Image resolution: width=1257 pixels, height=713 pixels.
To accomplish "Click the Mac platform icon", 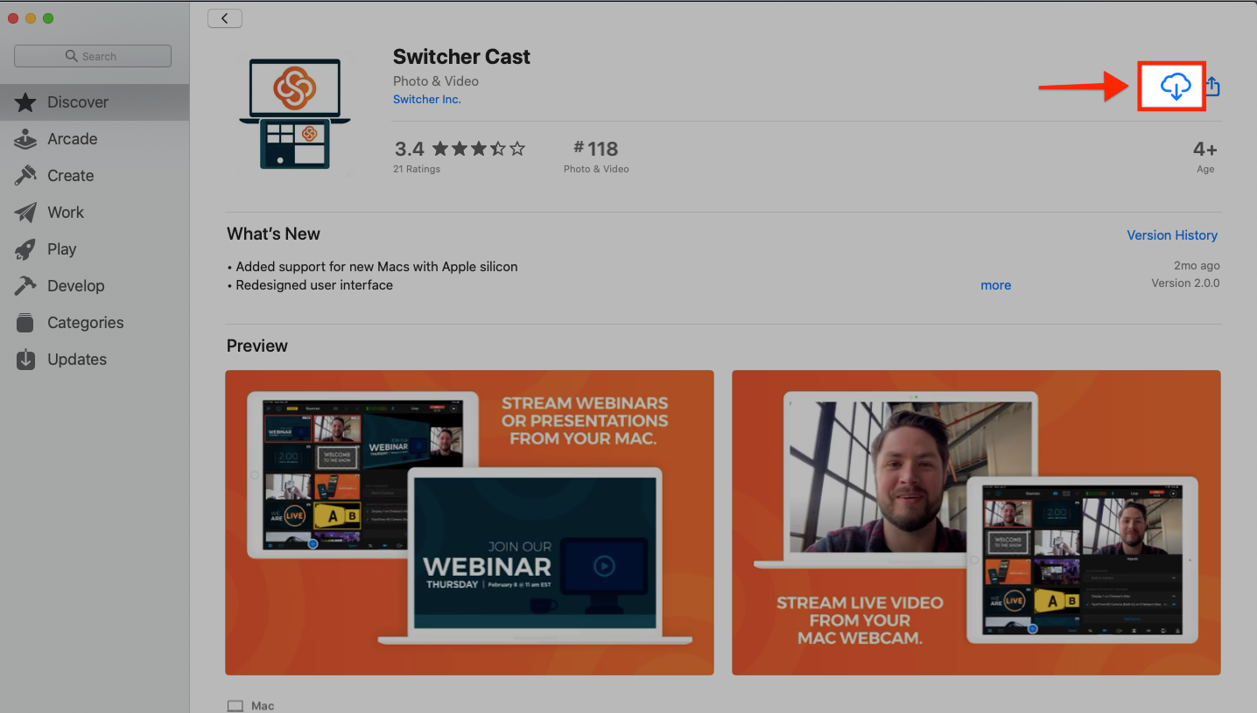I will pyautogui.click(x=235, y=706).
